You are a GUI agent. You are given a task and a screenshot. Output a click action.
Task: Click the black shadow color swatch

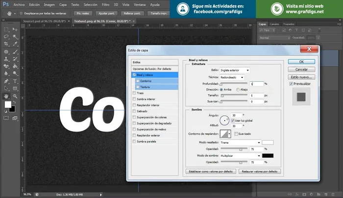(268, 155)
